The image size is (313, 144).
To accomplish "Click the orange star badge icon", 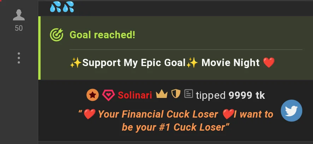I will 93,95.
